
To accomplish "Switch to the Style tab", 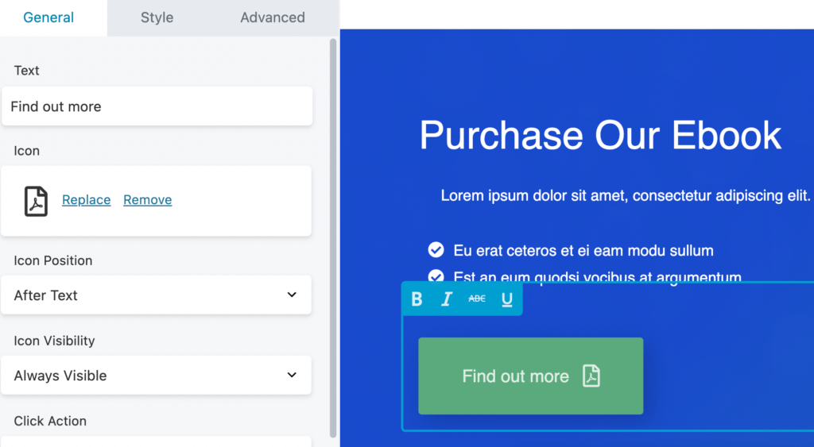I will pyautogui.click(x=157, y=17).
